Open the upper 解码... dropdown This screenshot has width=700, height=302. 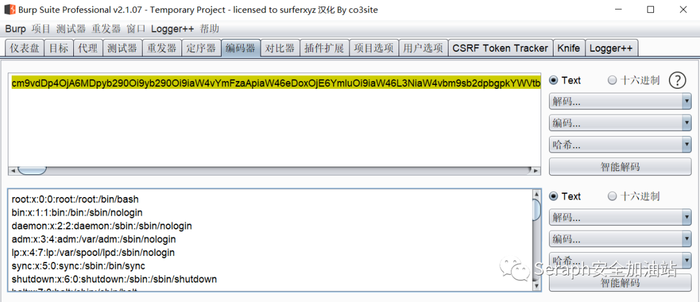[620, 102]
